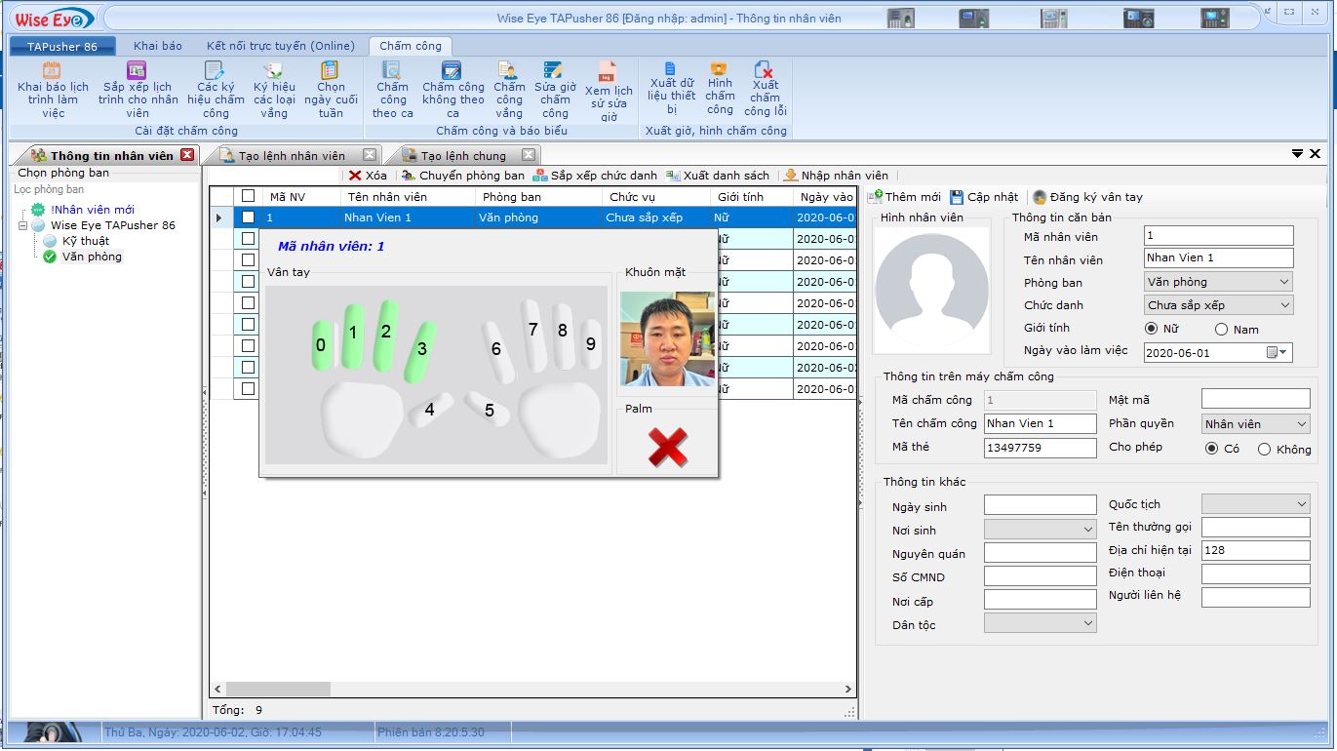Open the Tạo lệnh chung tab
Image resolution: width=1337 pixels, height=751 pixels.
(463, 155)
